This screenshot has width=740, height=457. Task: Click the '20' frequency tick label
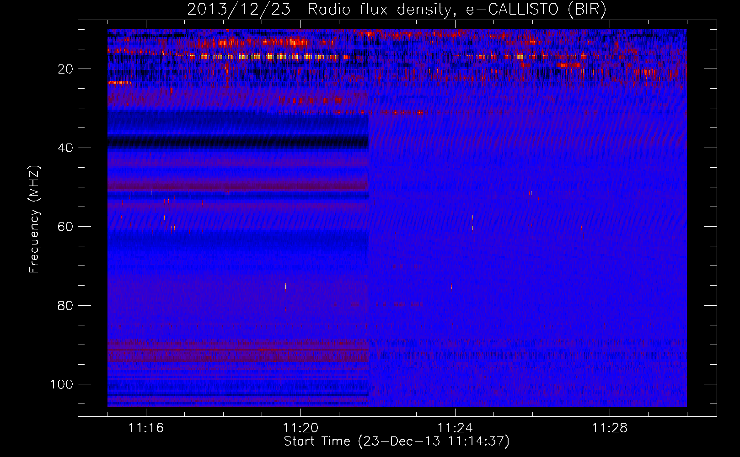[x=65, y=69]
